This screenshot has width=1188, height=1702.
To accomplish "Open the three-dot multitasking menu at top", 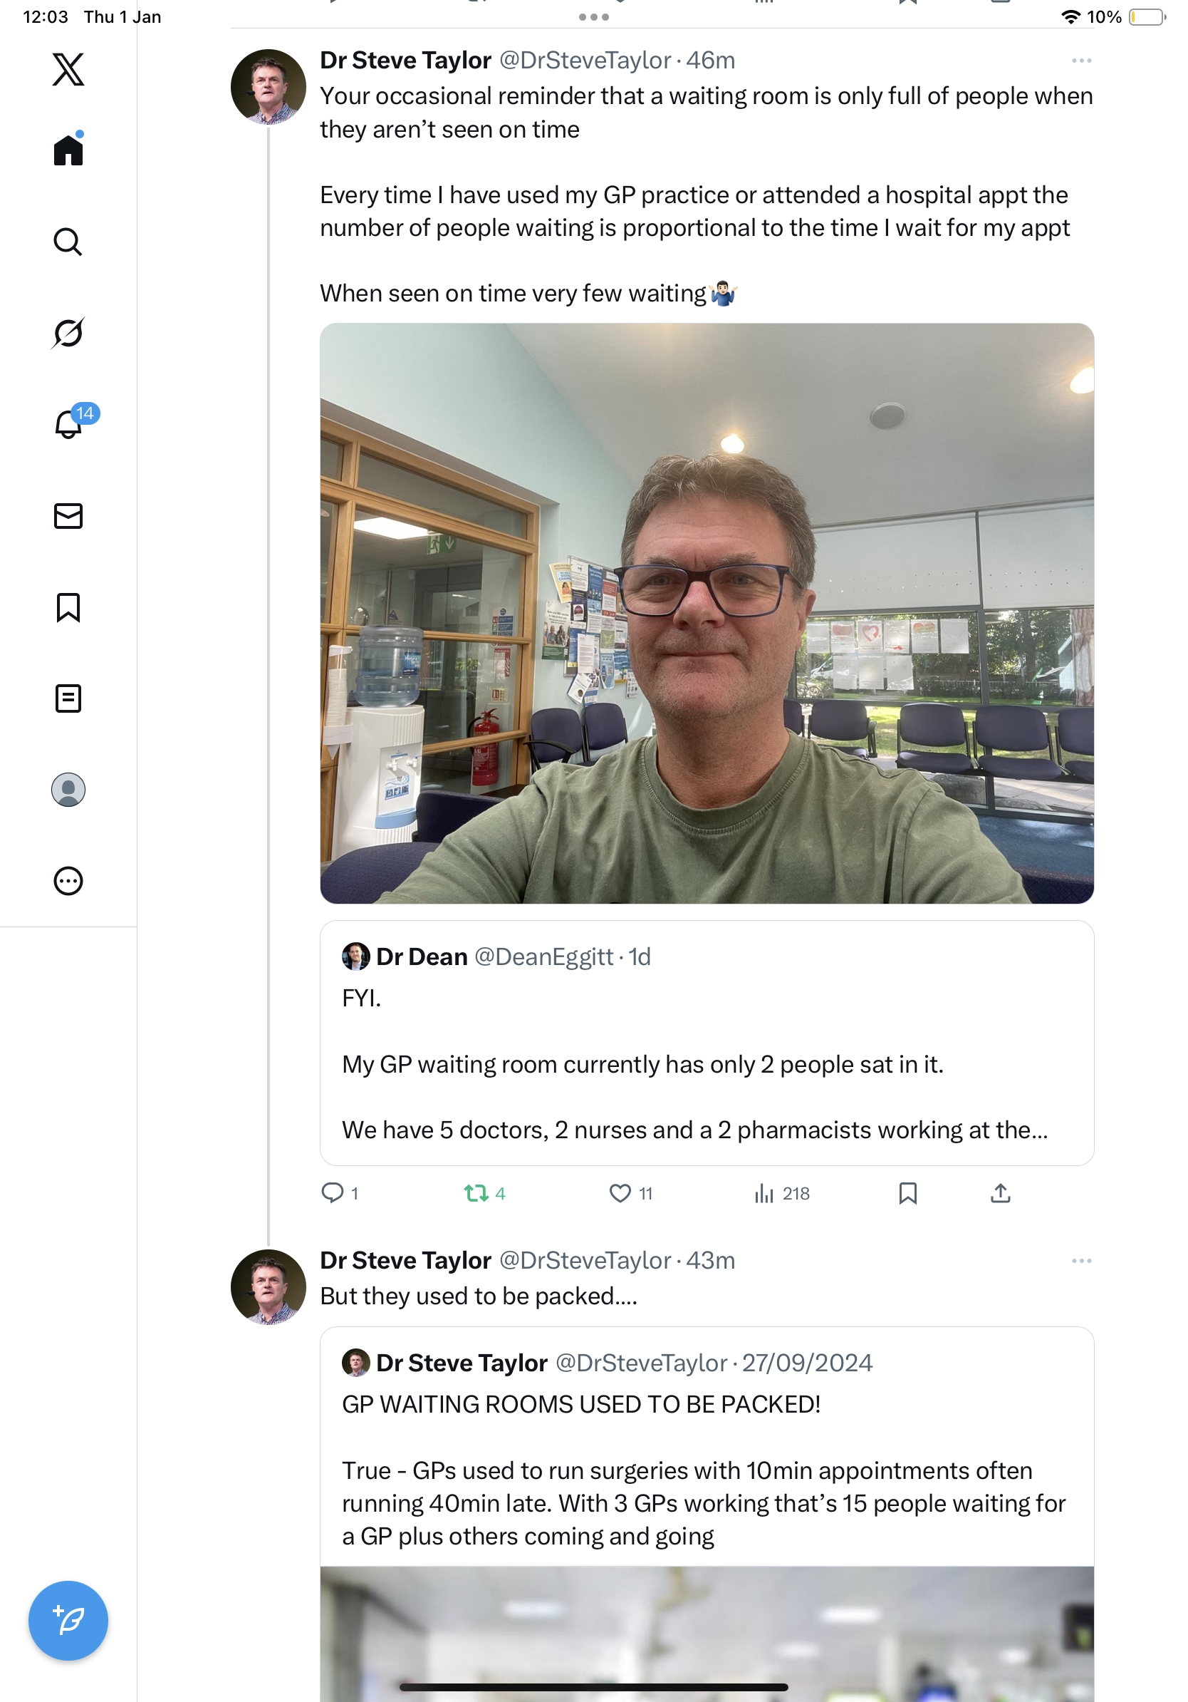I will pos(594,17).
